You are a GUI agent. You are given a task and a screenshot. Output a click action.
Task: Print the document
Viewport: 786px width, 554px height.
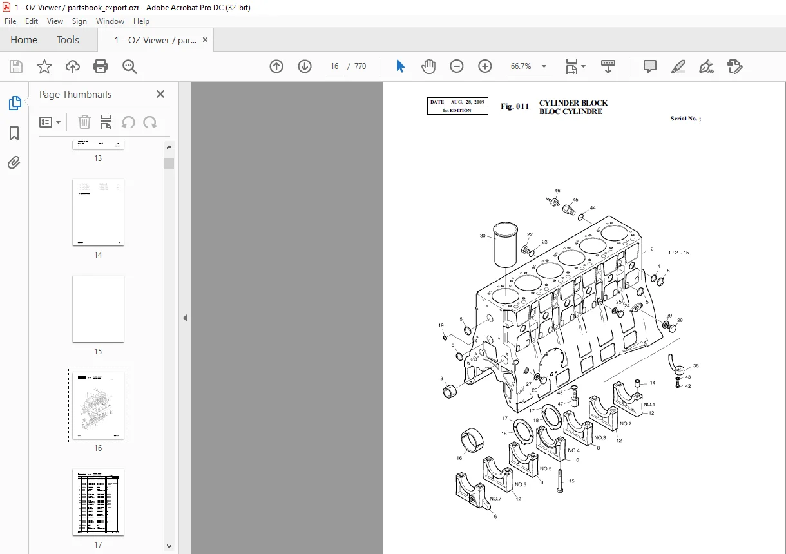tap(101, 66)
